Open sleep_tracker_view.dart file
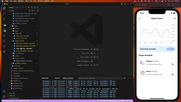Viewport: 181px width, 102px height. pyautogui.click(x=24, y=61)
